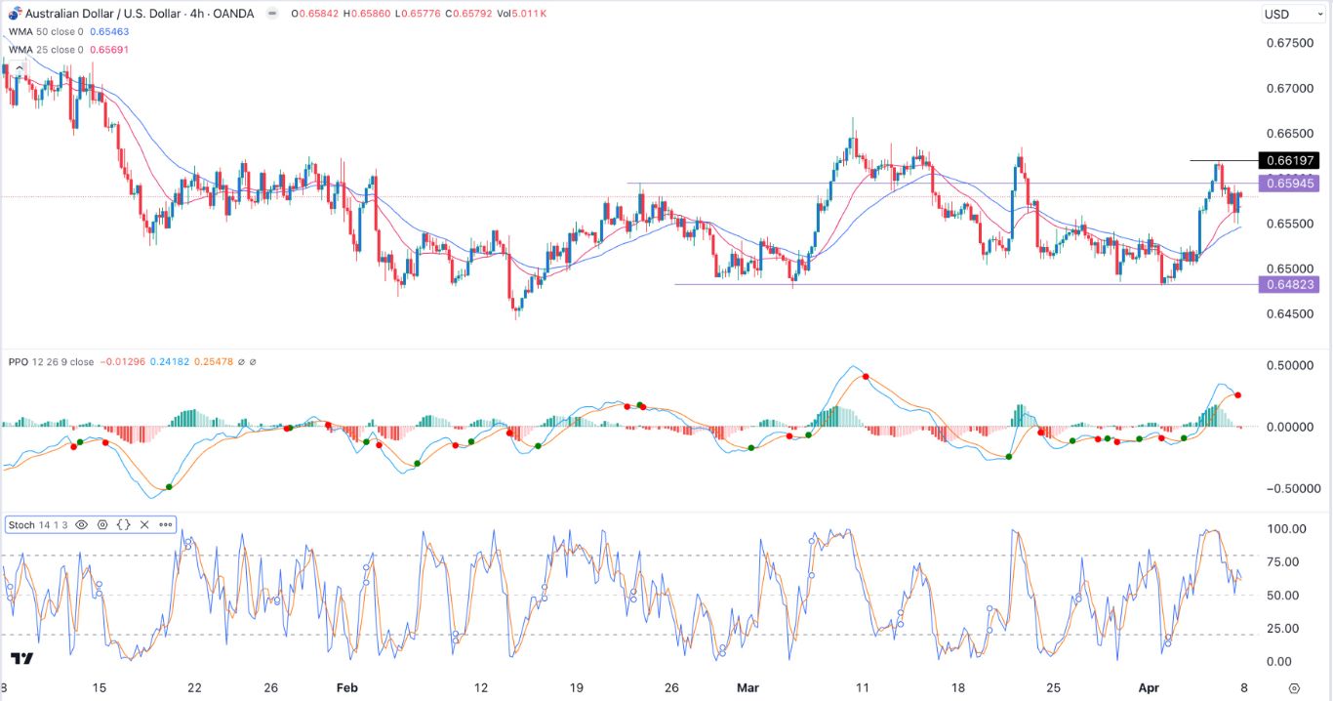The image size is (1333, 701).
Task: Click the 0.66197 black price label
Action: click(x=1289, y=160)
